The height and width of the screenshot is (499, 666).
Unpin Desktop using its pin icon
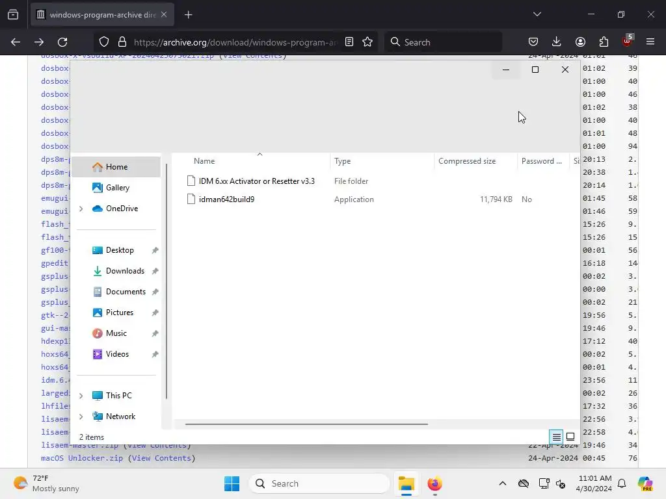click(x=155, y=250)
